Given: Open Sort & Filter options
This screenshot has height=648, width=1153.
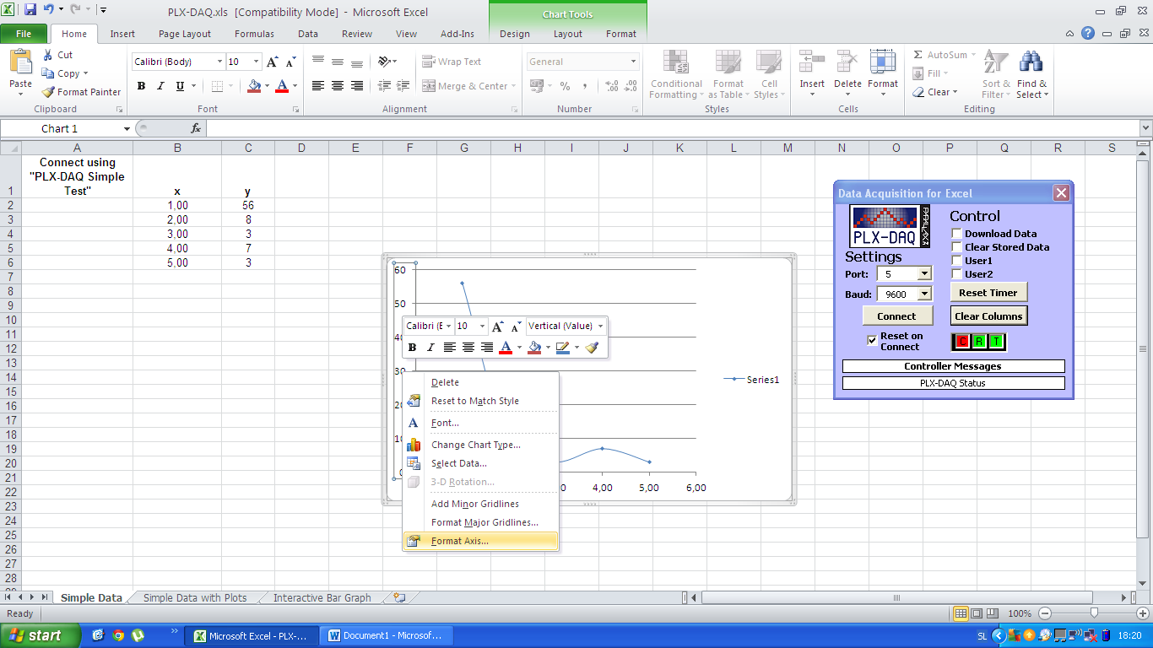Looking at the screenshot, I should coord(995,75).
